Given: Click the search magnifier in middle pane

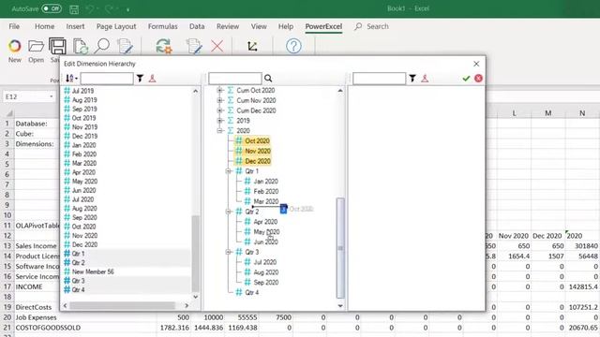Looking at the screenshot, I should point(268,79).
